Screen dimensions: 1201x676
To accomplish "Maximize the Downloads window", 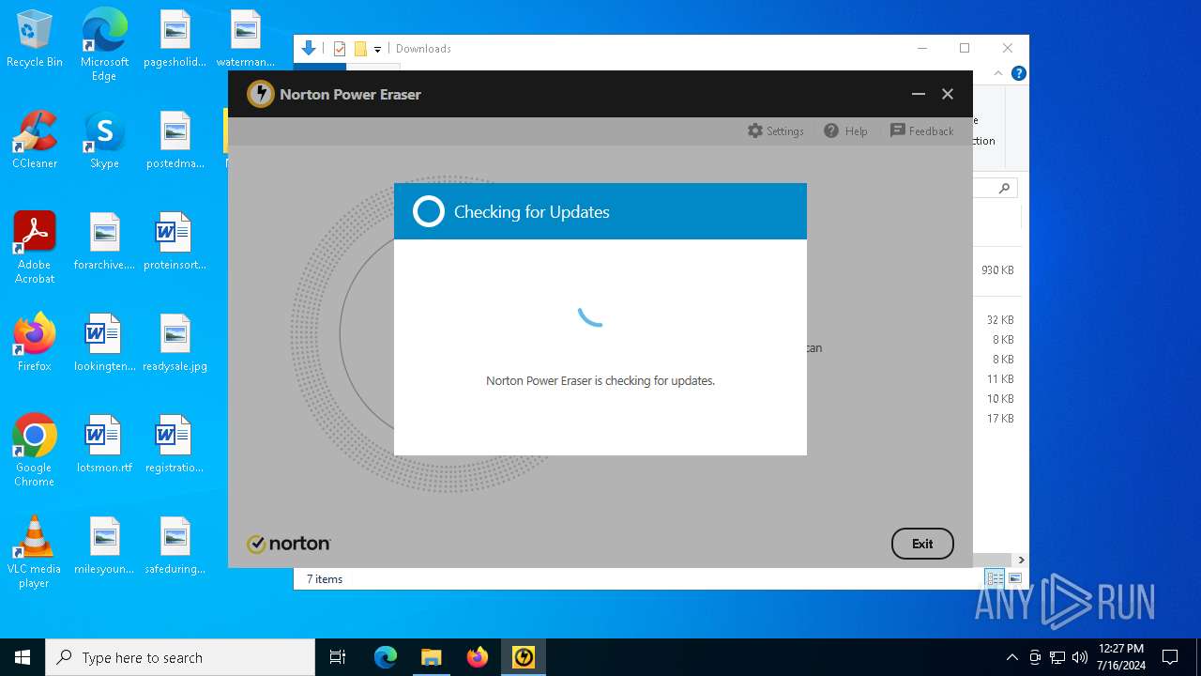I will [965, 48].
